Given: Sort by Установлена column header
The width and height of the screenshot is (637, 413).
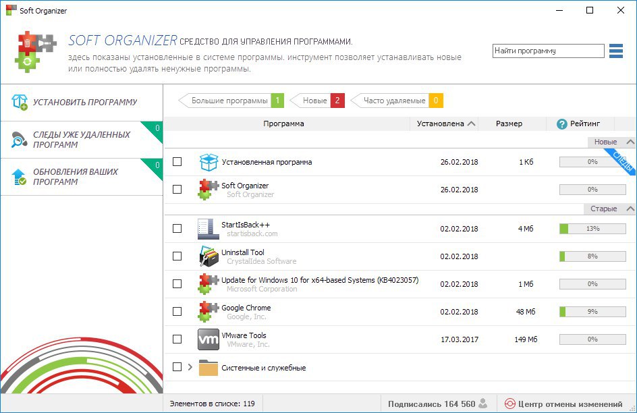Looking at the screenshot, I should tap(444, 123).
